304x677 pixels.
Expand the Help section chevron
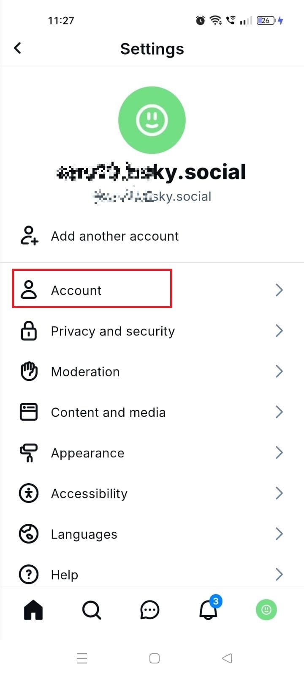[x=279, y=574]
